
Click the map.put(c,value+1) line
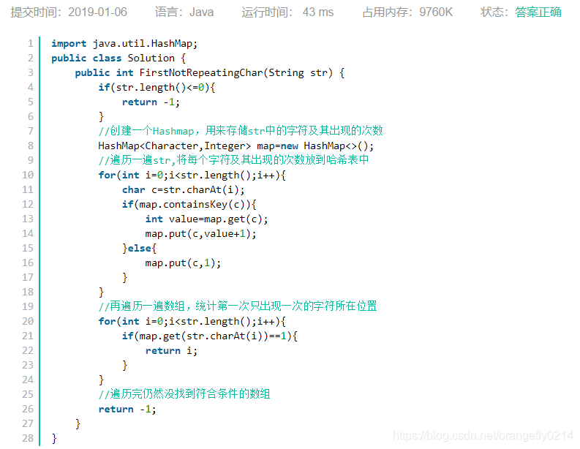201,234
